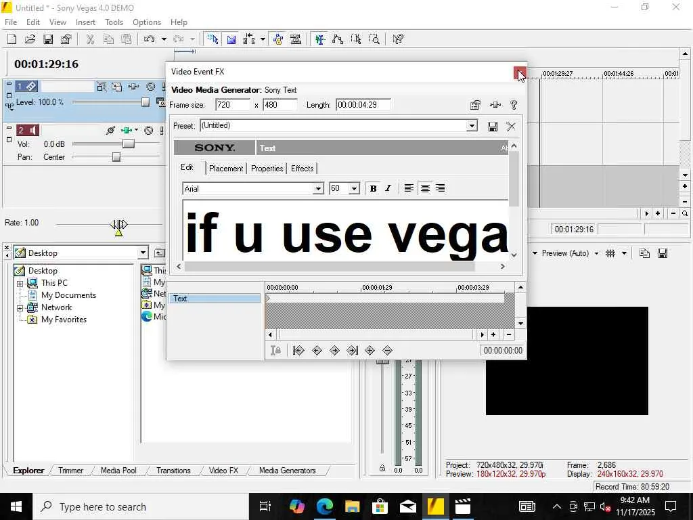Select the Zoom magnifier tool in toolbar
The image size is (693, 520).
[374, 39]
